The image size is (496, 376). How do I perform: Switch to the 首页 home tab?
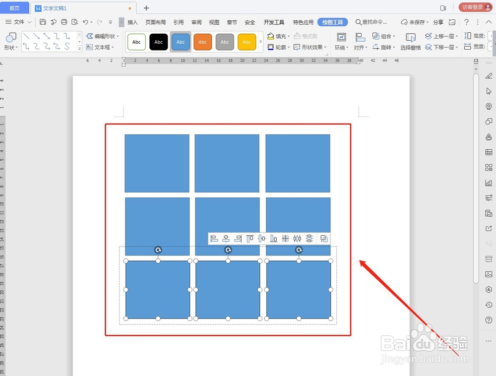click(14, 8)
